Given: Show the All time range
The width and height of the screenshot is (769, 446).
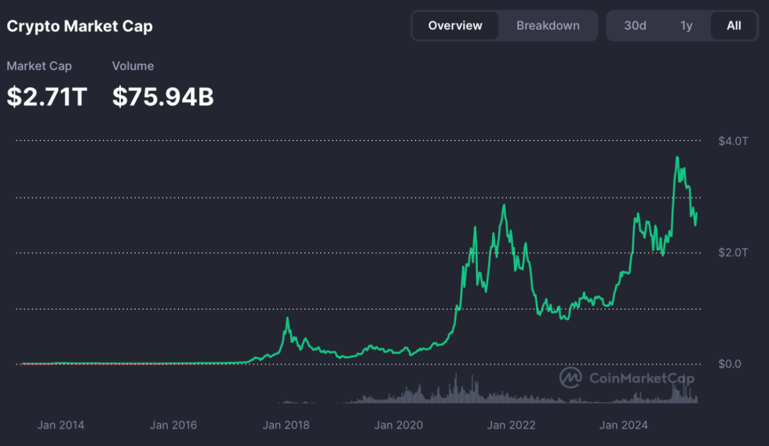Looking at the screenshot, I should (734, 25).
